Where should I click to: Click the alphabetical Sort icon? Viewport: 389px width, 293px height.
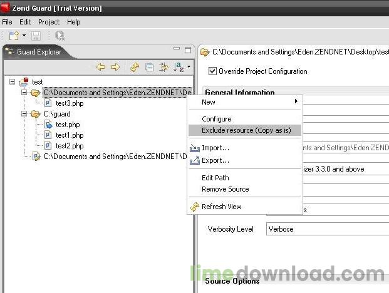point(179,67)
